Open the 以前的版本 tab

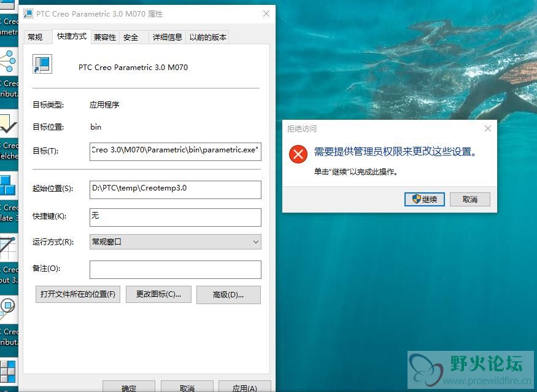(x=208, y=37)
